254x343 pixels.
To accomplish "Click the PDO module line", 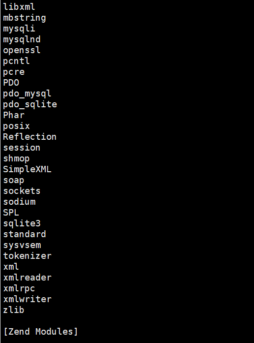I will pyautogui.click(x=11, y=83).
